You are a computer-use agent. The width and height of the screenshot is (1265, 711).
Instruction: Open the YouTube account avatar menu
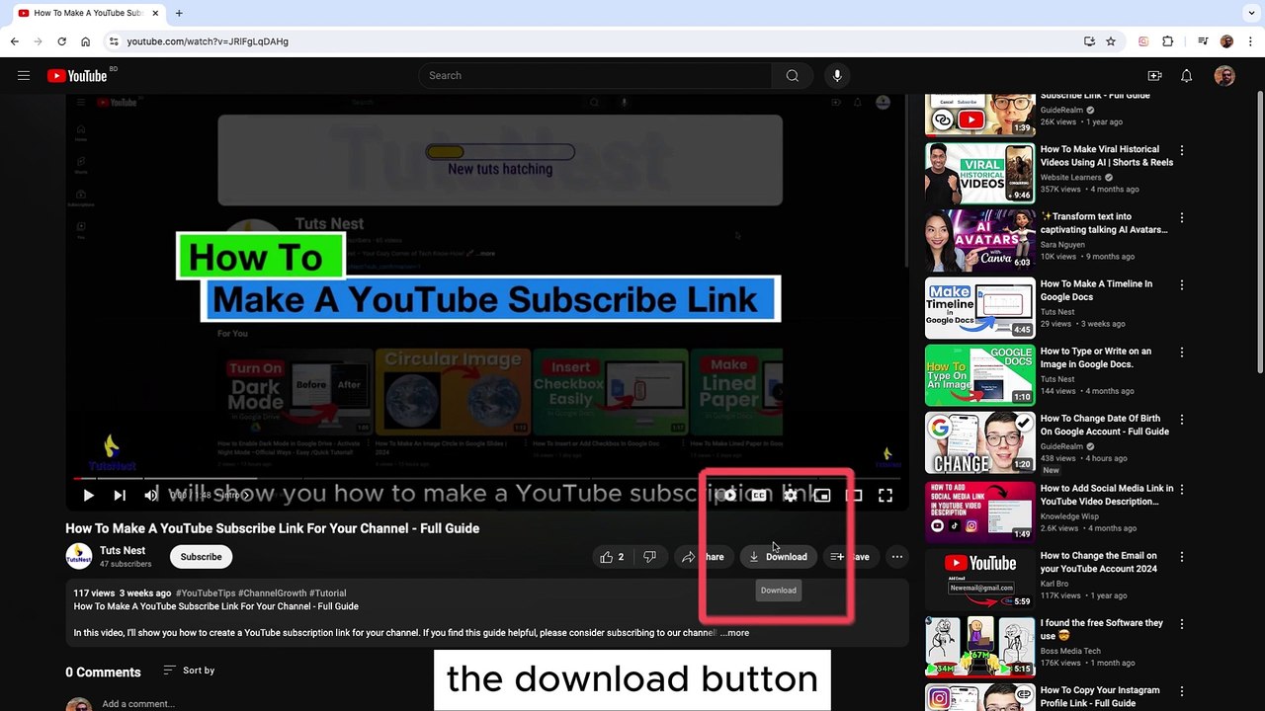pos(1224,76)
